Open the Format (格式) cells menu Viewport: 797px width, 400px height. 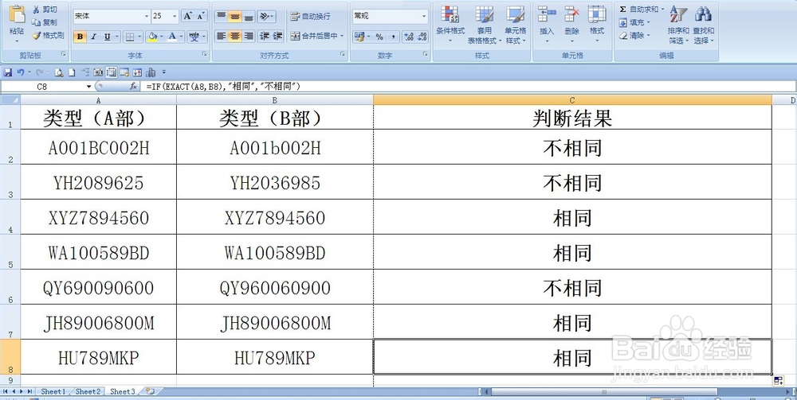pyautogui.click(x=597, y=23)
